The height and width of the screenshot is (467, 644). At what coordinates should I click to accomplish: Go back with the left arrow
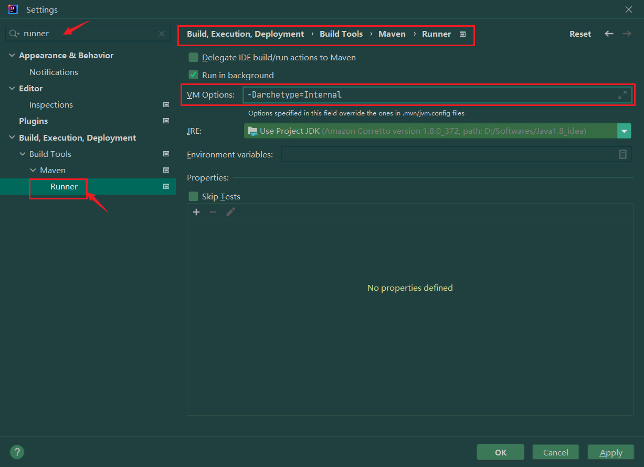point(609,34)
